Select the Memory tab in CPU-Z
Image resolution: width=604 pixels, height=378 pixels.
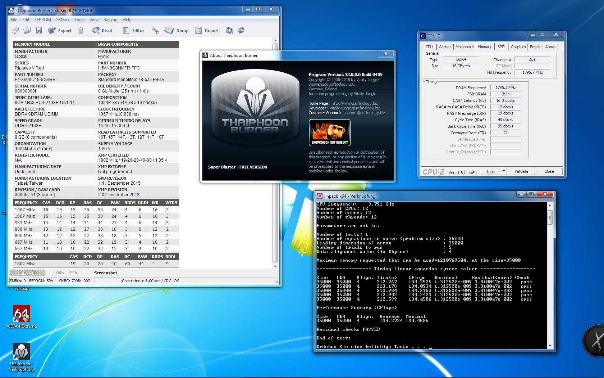[x=485, y=46]
